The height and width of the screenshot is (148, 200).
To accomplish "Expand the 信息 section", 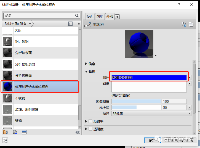I will [86, 64].
